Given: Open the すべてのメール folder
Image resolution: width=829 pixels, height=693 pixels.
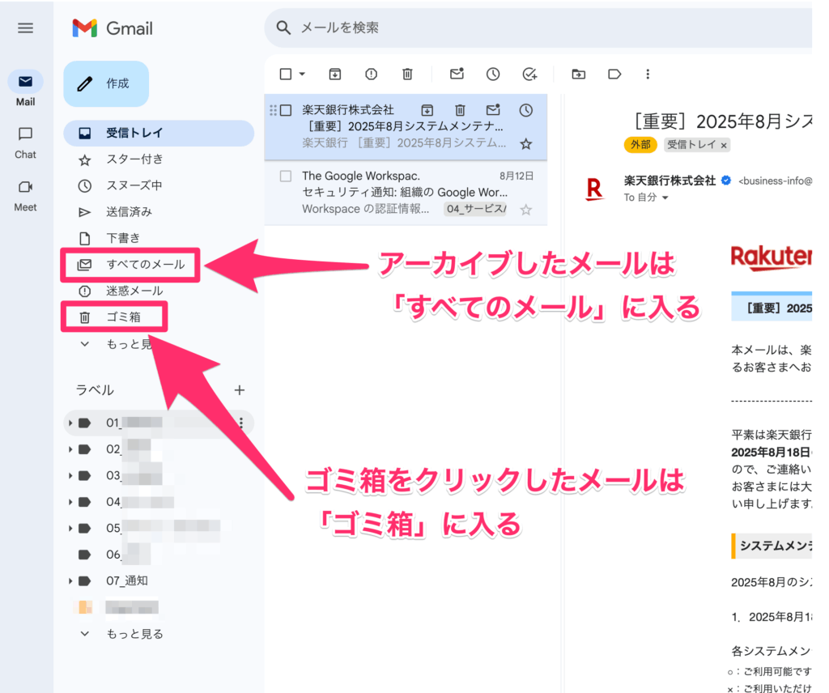Looking at the screenshot, I should coord(130,264).
